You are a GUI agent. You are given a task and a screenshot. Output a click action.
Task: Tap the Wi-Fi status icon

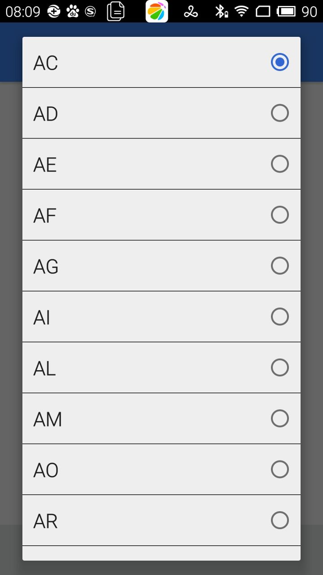point(242,11)
